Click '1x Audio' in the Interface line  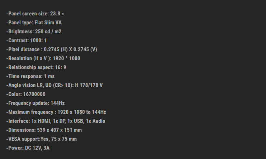96,121
